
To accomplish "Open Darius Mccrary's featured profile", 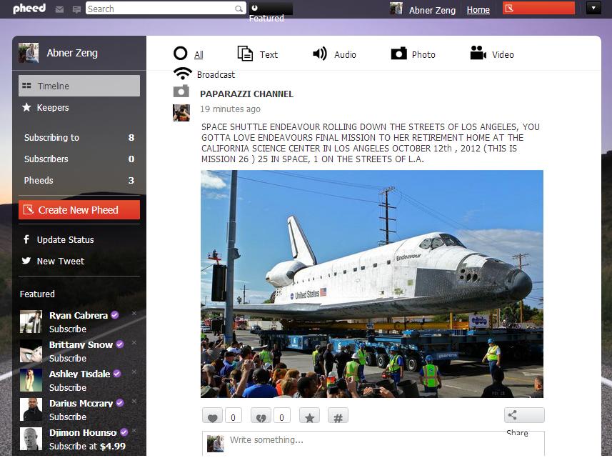I will pos(81,403).
